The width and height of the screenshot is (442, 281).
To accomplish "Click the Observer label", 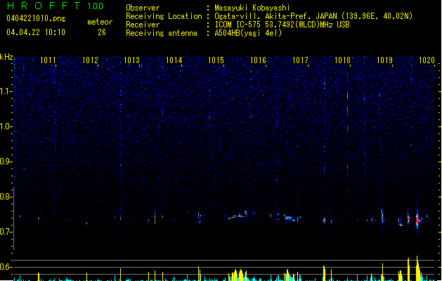I will pos(143,8).
